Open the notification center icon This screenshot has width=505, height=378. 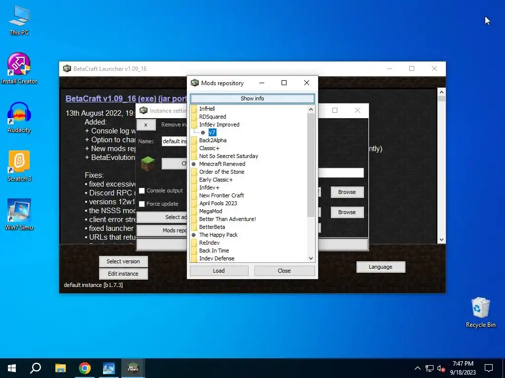point(489,368)
